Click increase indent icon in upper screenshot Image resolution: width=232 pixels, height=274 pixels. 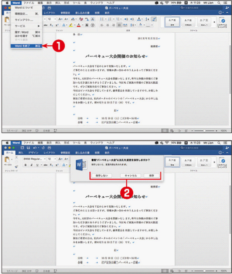pos(132,19)
